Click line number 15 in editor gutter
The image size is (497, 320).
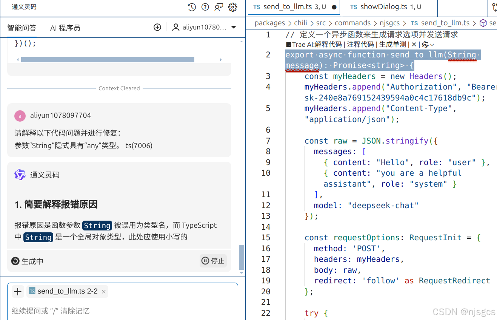pyautogui.click(x=266, y=238)
